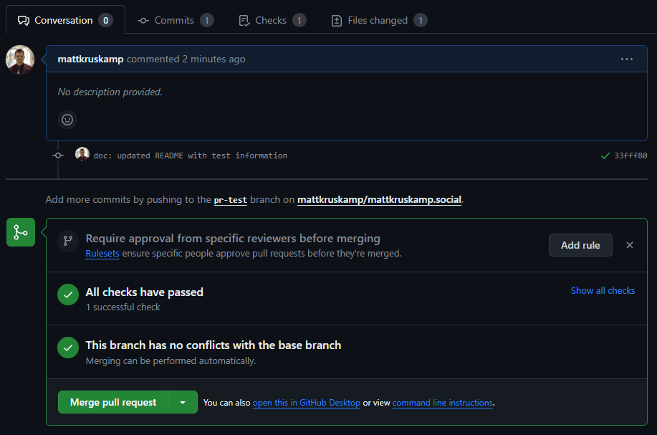Open the Rulesets link

coord(102,254)
